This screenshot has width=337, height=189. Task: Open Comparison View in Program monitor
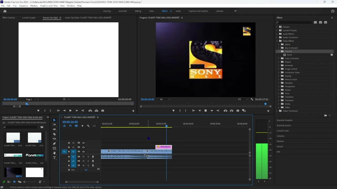coord(244,111)
